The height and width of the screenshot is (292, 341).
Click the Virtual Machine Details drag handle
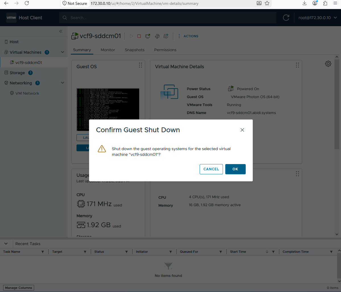point(297,65)
